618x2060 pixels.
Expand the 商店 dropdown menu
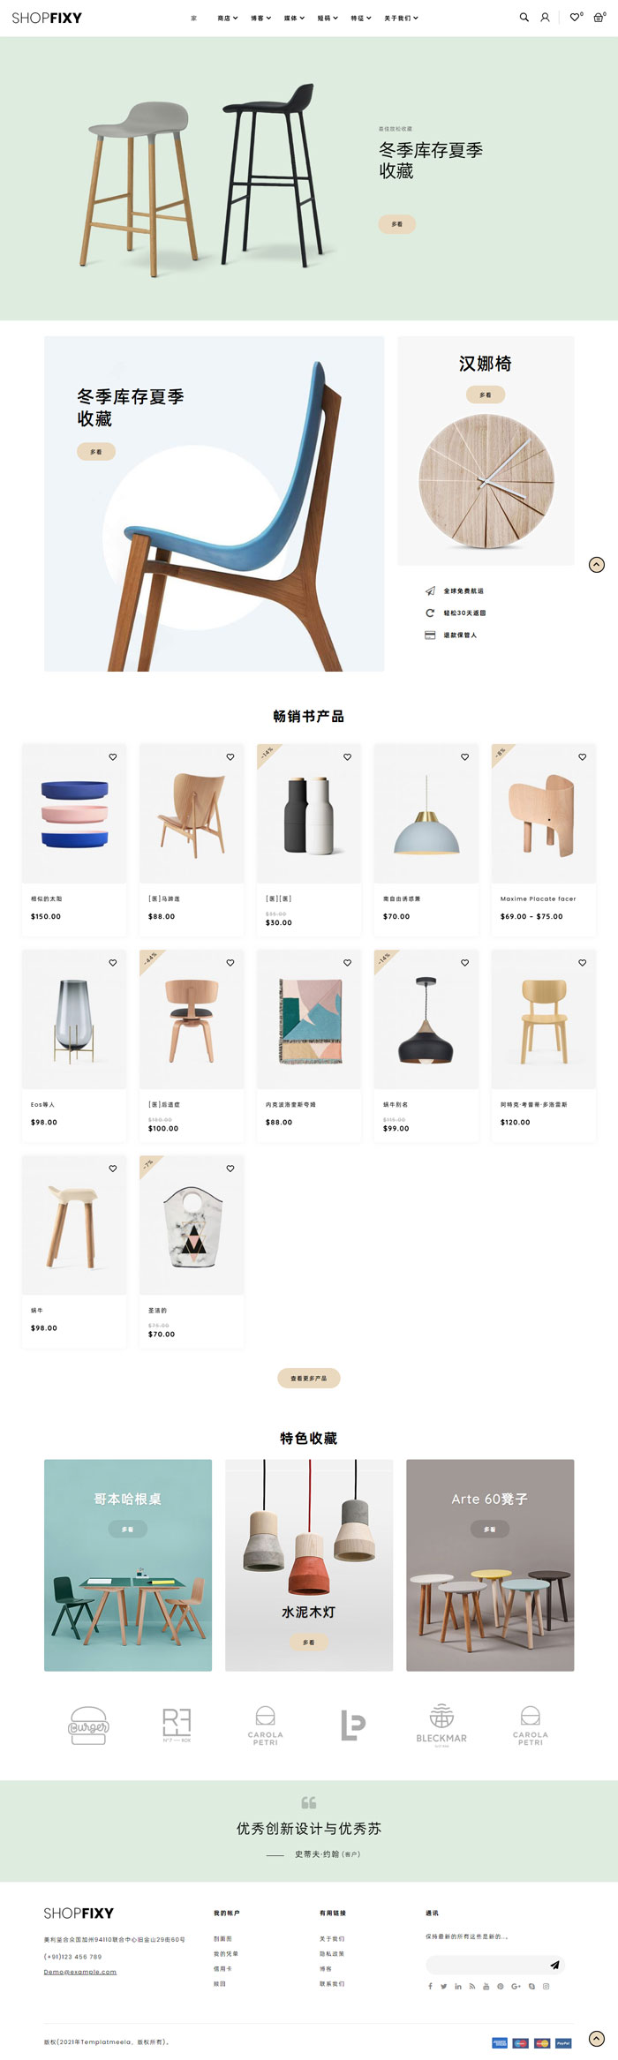[228, 18]
